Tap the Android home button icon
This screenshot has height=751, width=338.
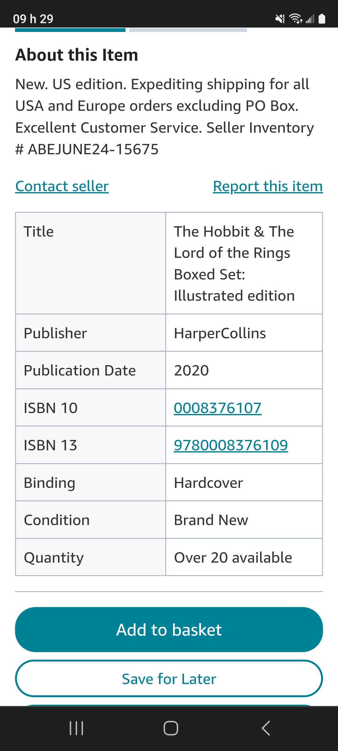171,728
